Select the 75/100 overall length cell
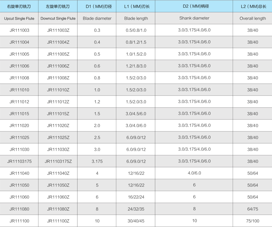 point(252,221)
